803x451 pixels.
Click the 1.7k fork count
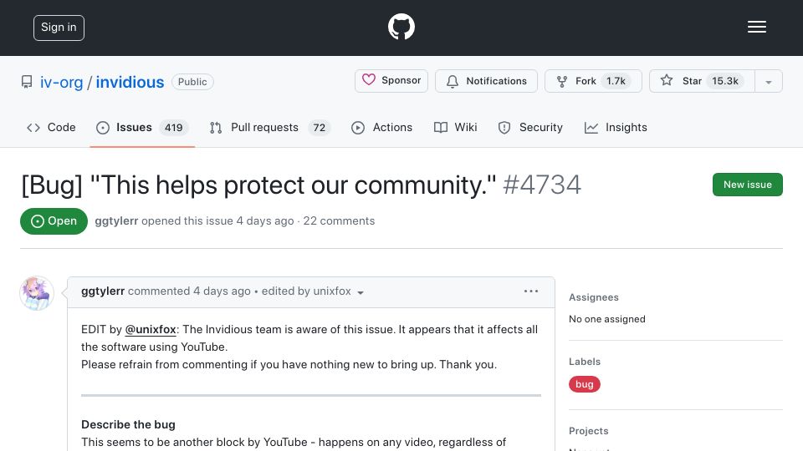tap(616, 81)
